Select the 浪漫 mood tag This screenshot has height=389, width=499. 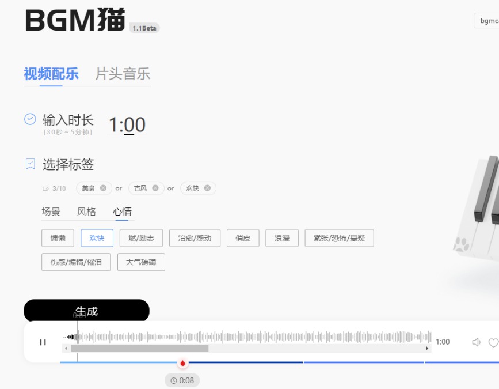point(282,238)
